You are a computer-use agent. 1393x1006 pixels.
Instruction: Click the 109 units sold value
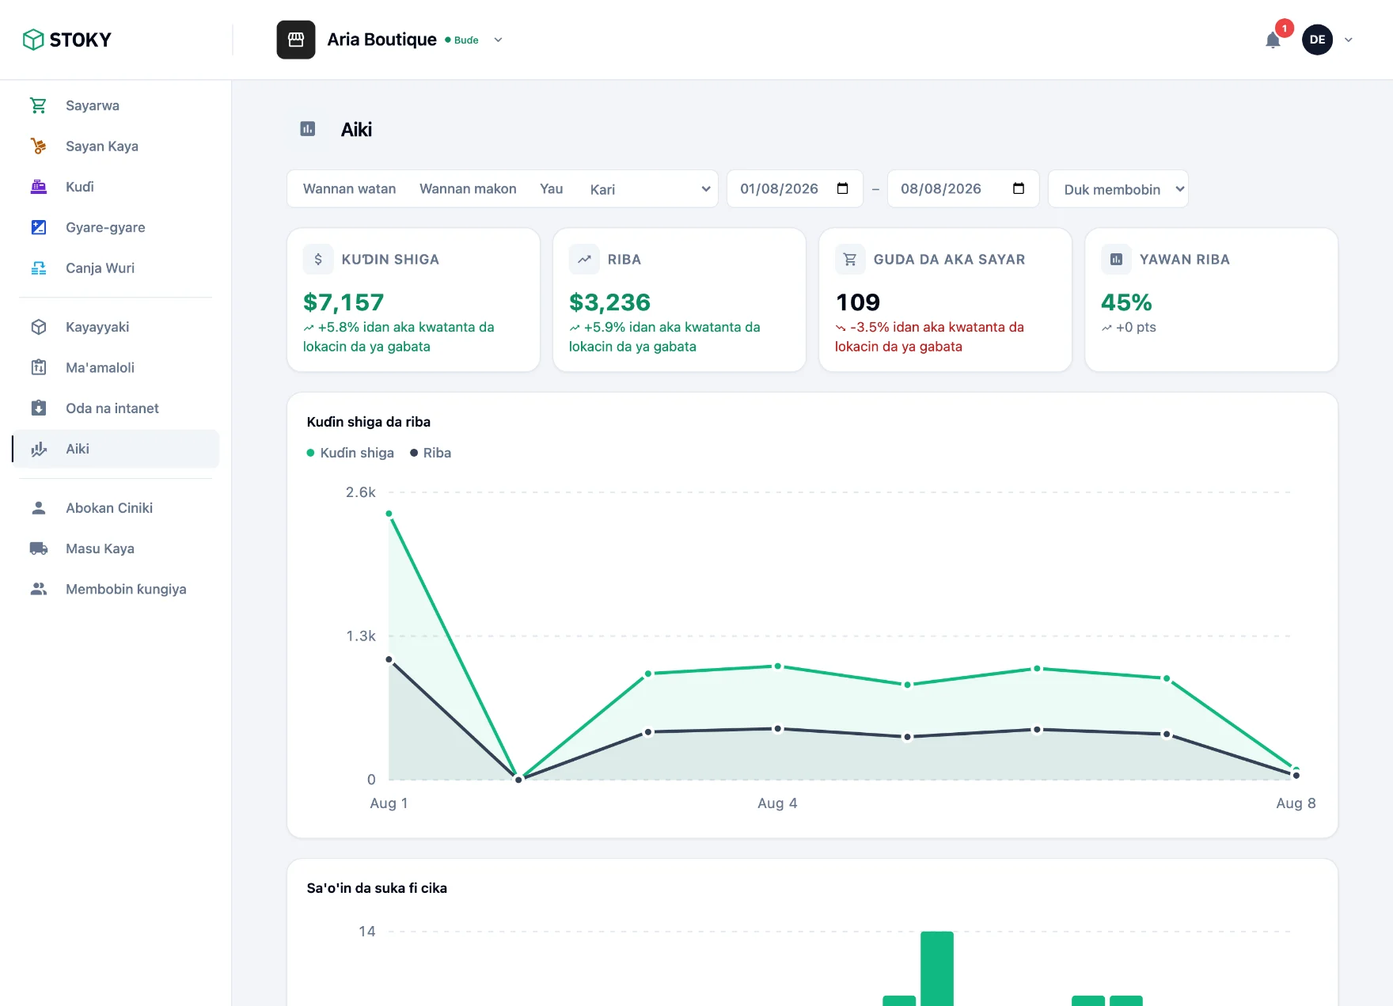(858, 302)
